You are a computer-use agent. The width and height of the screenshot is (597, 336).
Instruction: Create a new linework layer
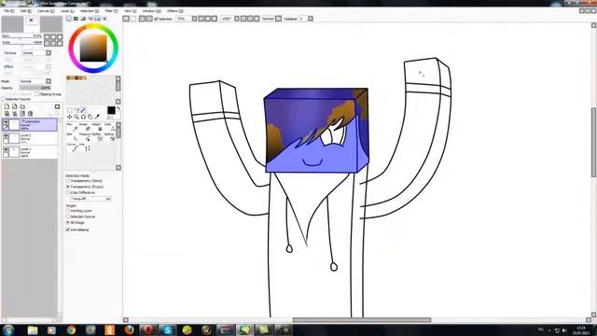pos(15,106)
